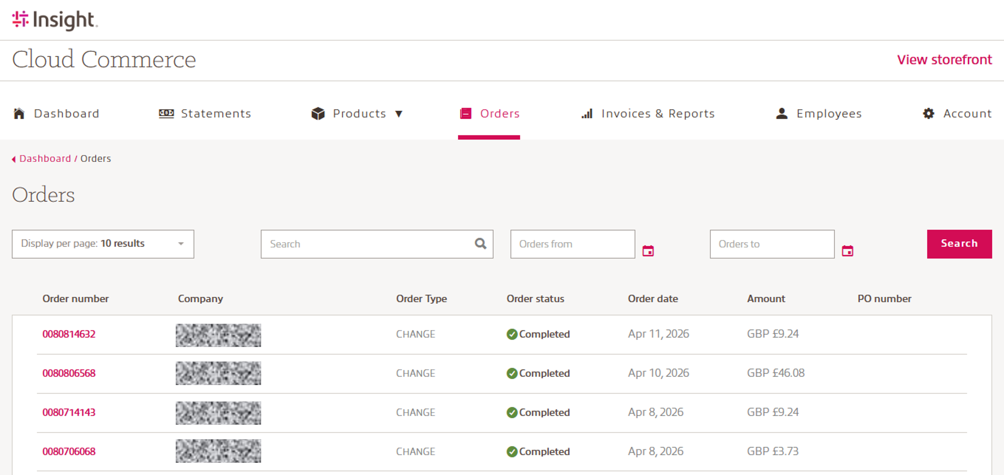Image resolution: width=1004 pixels, height=475 pixels.
Task: Open order 0080814632
Action: 69,334
